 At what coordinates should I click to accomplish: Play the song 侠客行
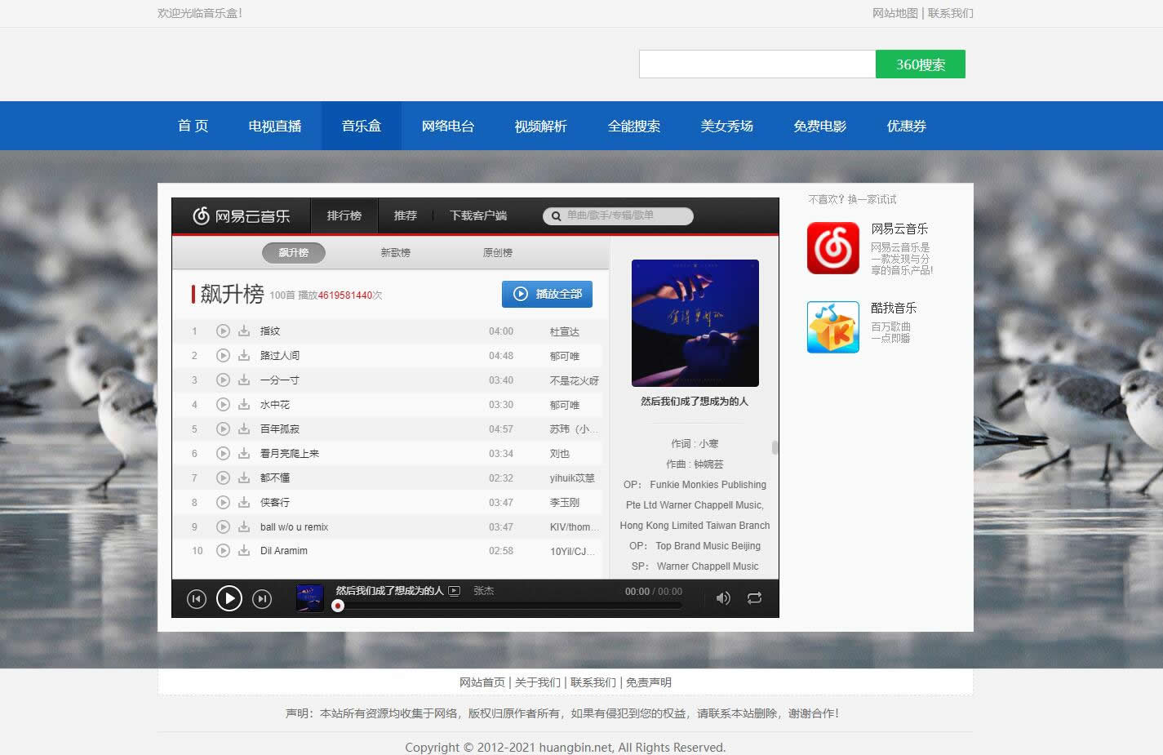(x=223, y=503)
